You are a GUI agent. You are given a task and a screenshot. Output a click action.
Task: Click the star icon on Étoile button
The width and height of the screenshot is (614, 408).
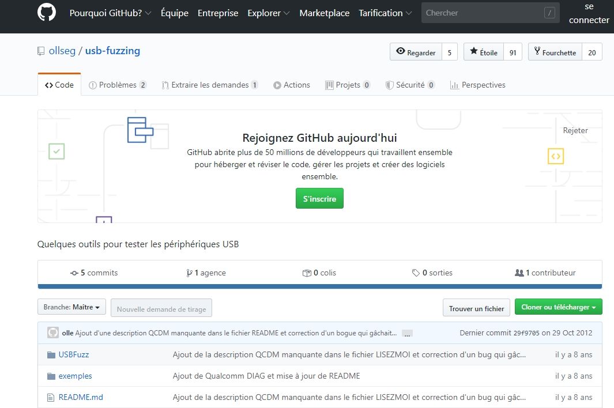pyautogui.click(x=474, y=51)
